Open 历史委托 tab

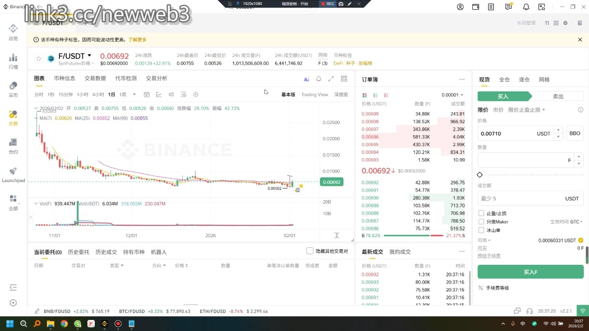pyautogui.click(x=79, y=252)
